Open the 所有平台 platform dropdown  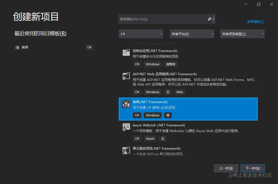pos(192,34)
